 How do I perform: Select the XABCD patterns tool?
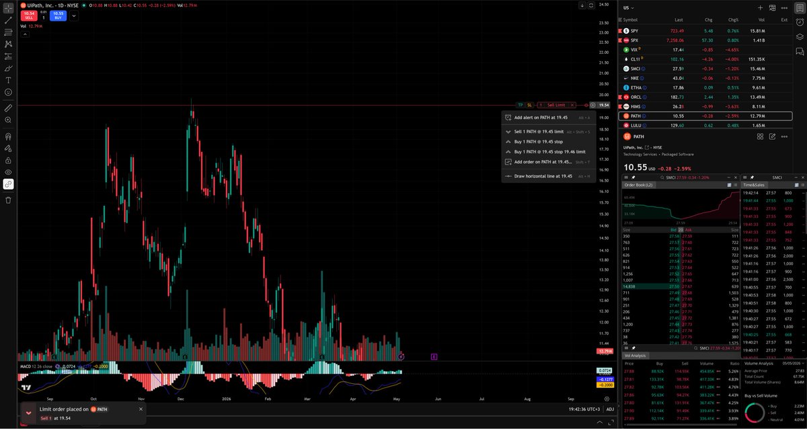pos(8,44)
